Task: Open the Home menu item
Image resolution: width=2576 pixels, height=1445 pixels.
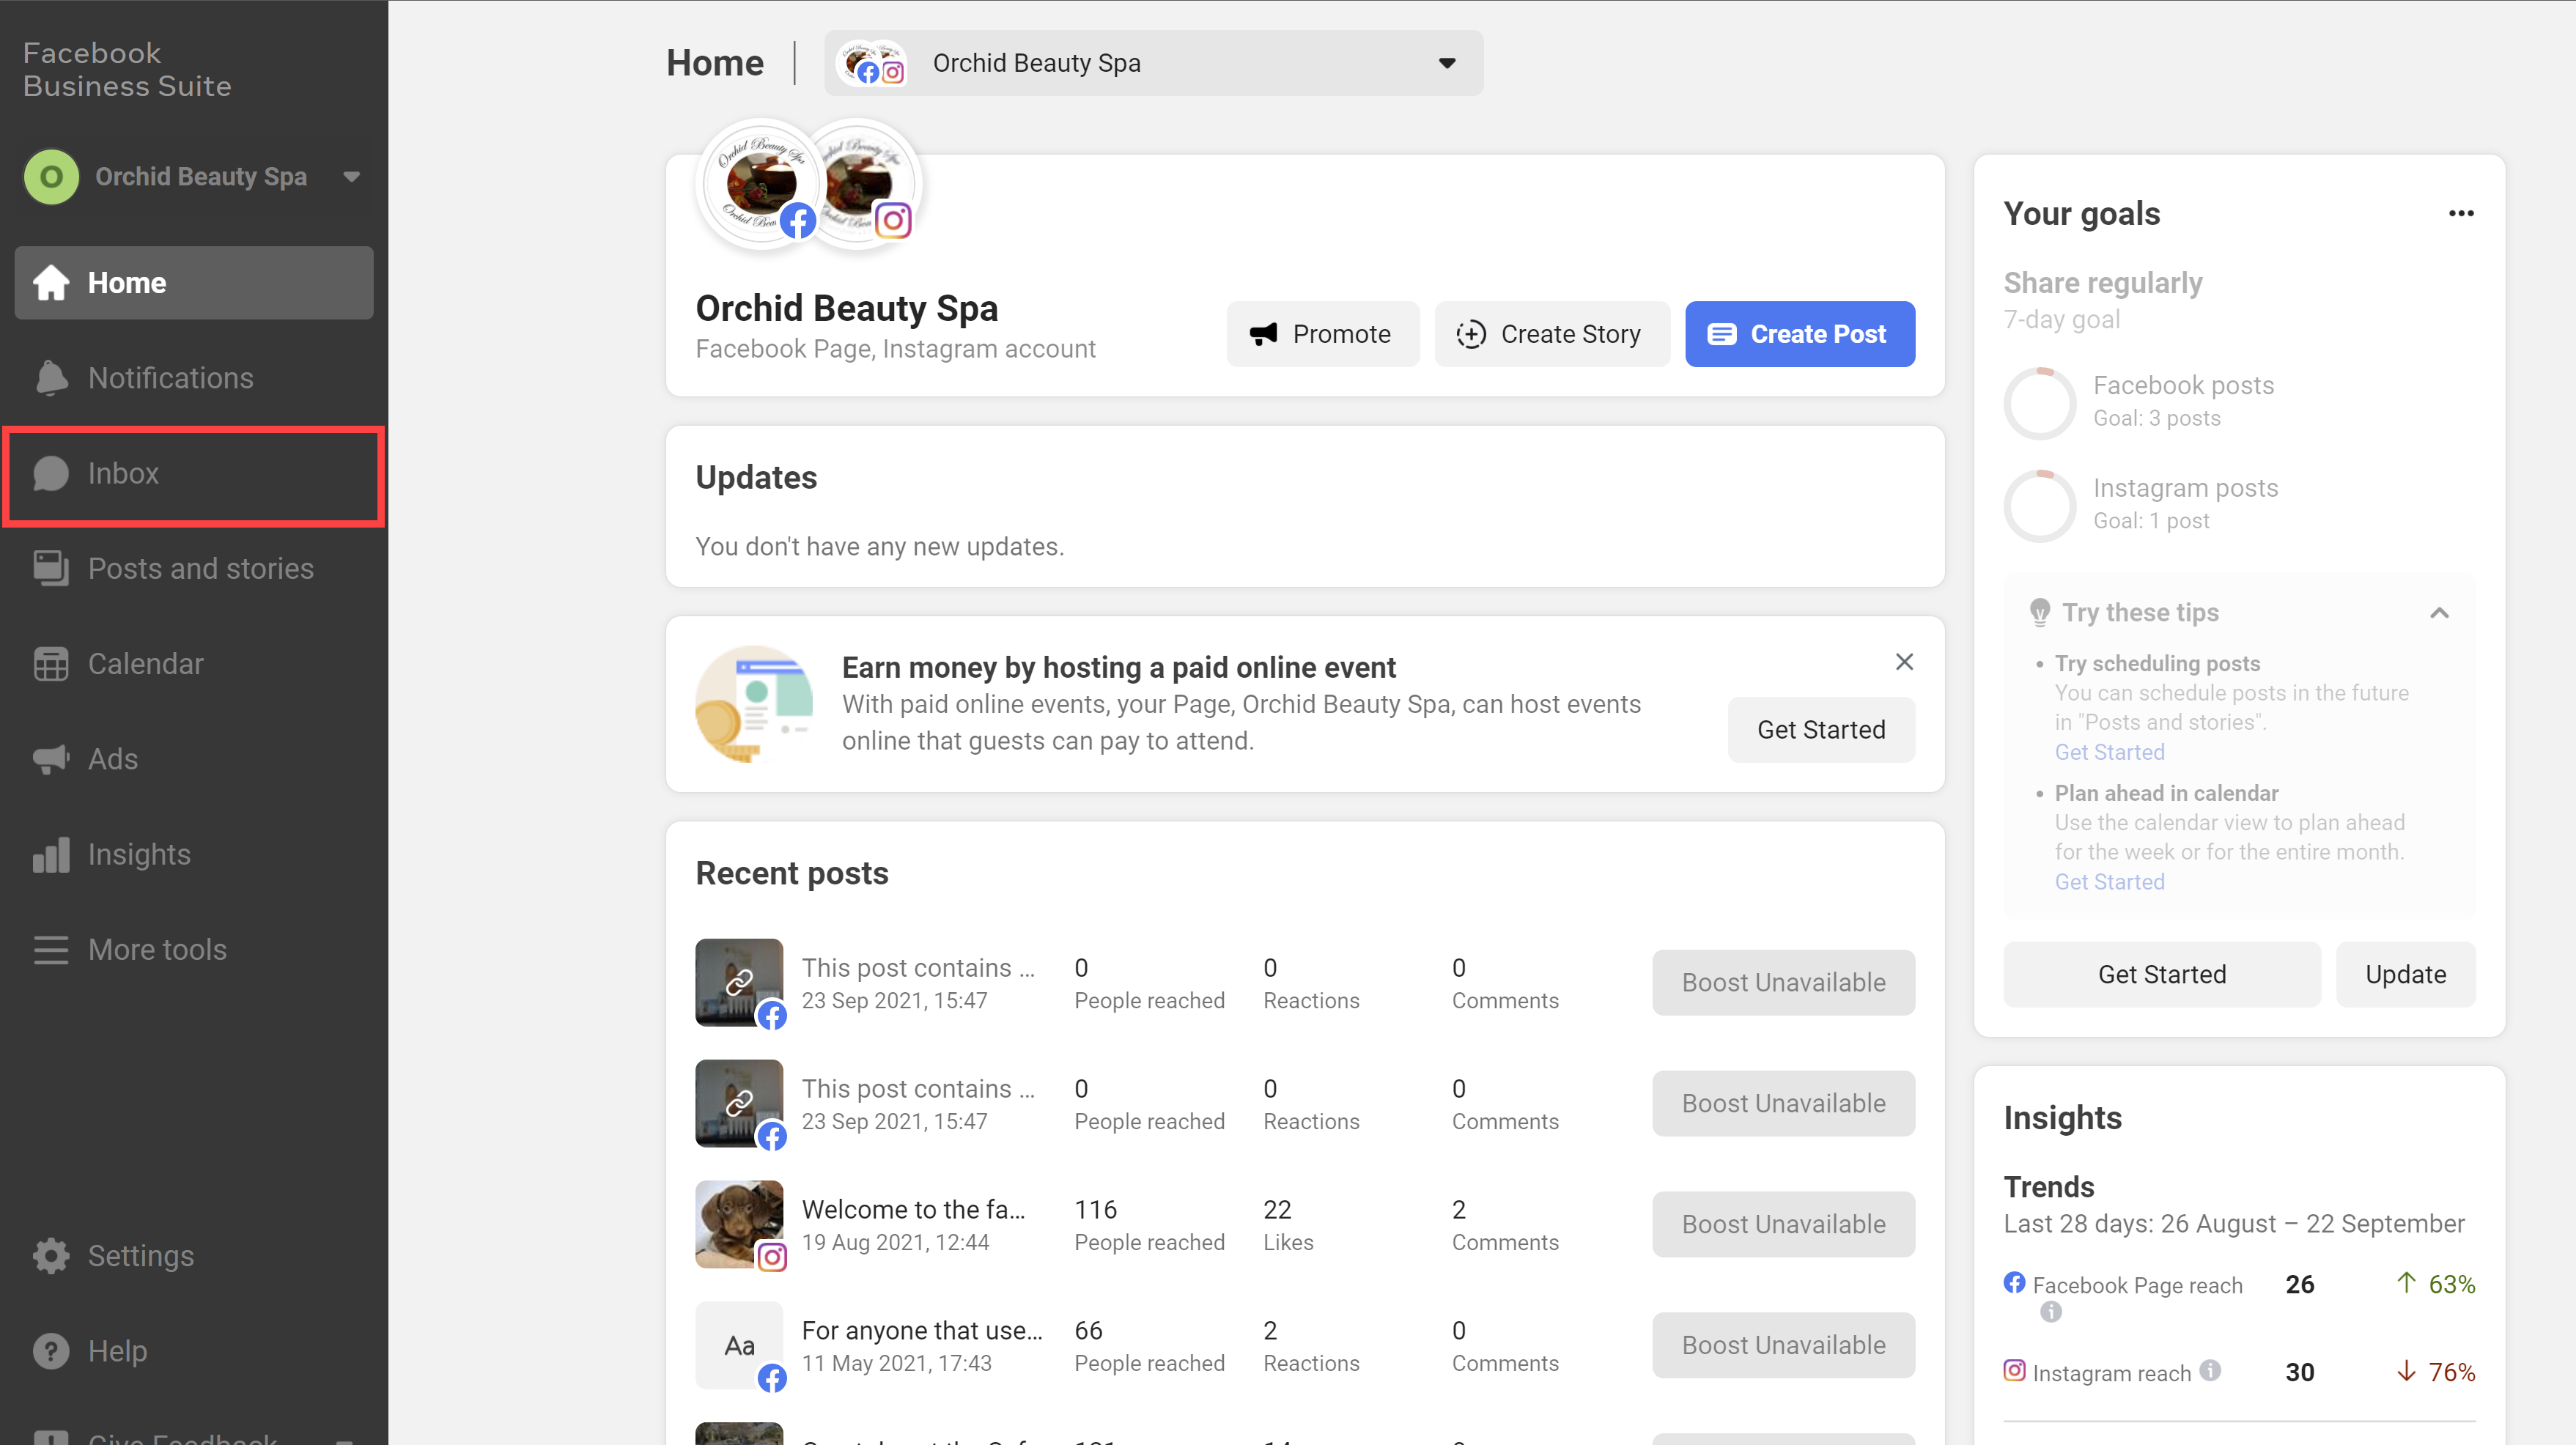Action: [194, 283]
